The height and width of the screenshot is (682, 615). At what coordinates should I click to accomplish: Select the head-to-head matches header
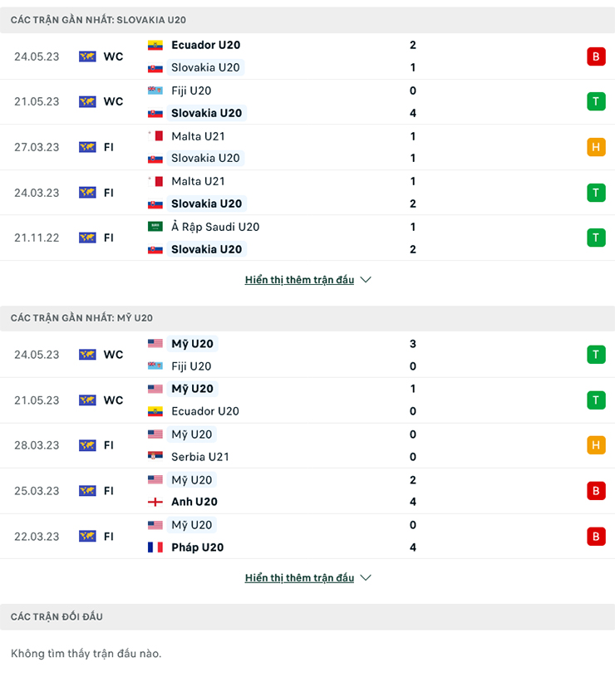(307, 616)
